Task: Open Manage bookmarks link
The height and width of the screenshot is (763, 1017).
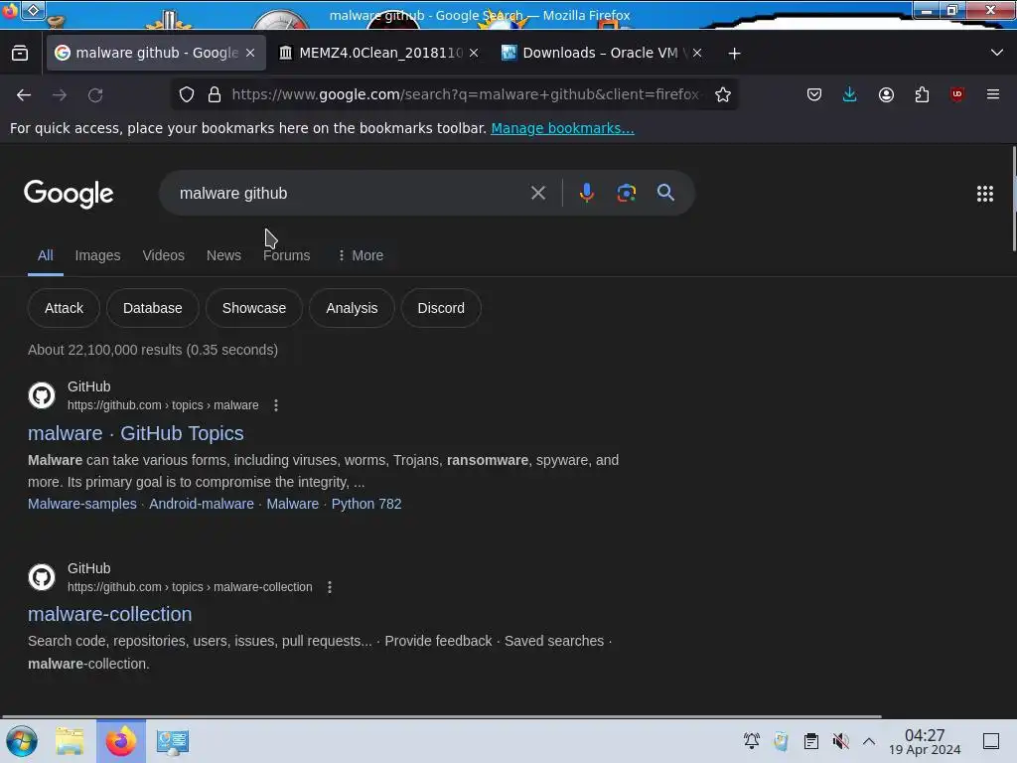Action: 562,128
